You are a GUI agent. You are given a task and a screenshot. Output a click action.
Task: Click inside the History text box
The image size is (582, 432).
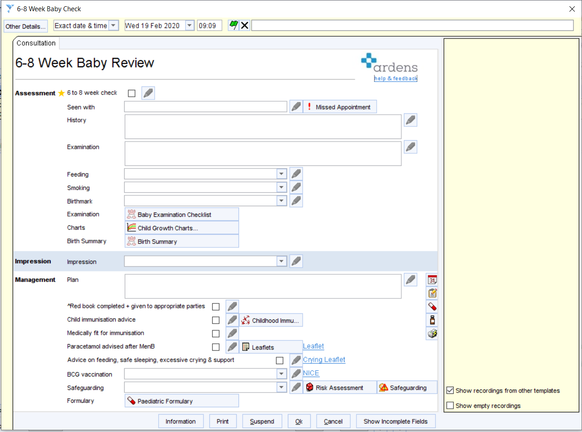coord(262,126)
